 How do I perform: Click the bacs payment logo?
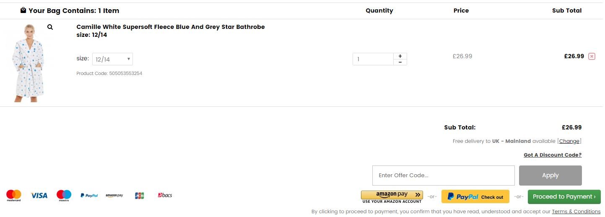click(x=165, y=195)
